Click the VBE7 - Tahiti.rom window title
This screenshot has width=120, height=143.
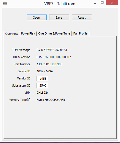(60, 4)
